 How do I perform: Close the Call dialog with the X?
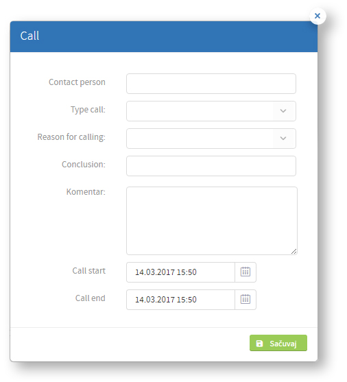[x=318, y=16]
